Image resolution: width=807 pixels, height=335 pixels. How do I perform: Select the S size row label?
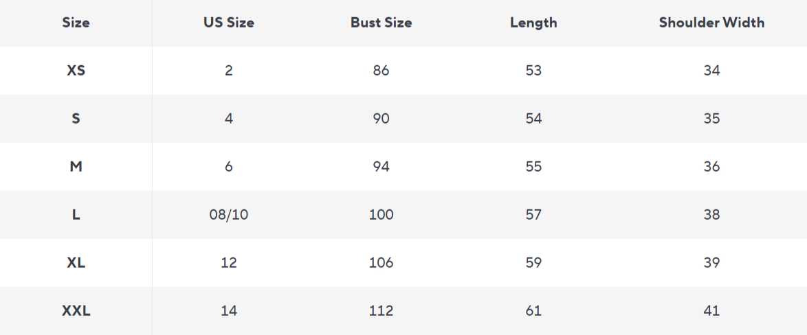point(76,119)
